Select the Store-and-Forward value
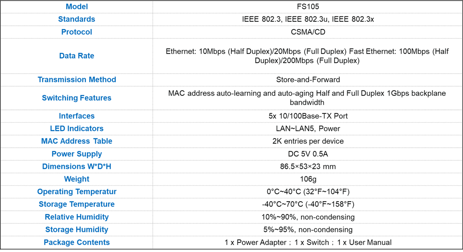 [308, 80]
